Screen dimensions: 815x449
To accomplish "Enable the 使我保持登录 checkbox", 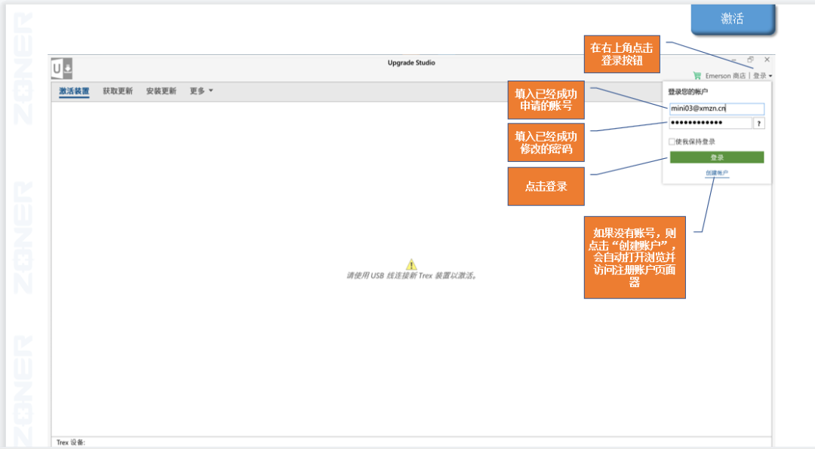I will click(x=672, y=142).
